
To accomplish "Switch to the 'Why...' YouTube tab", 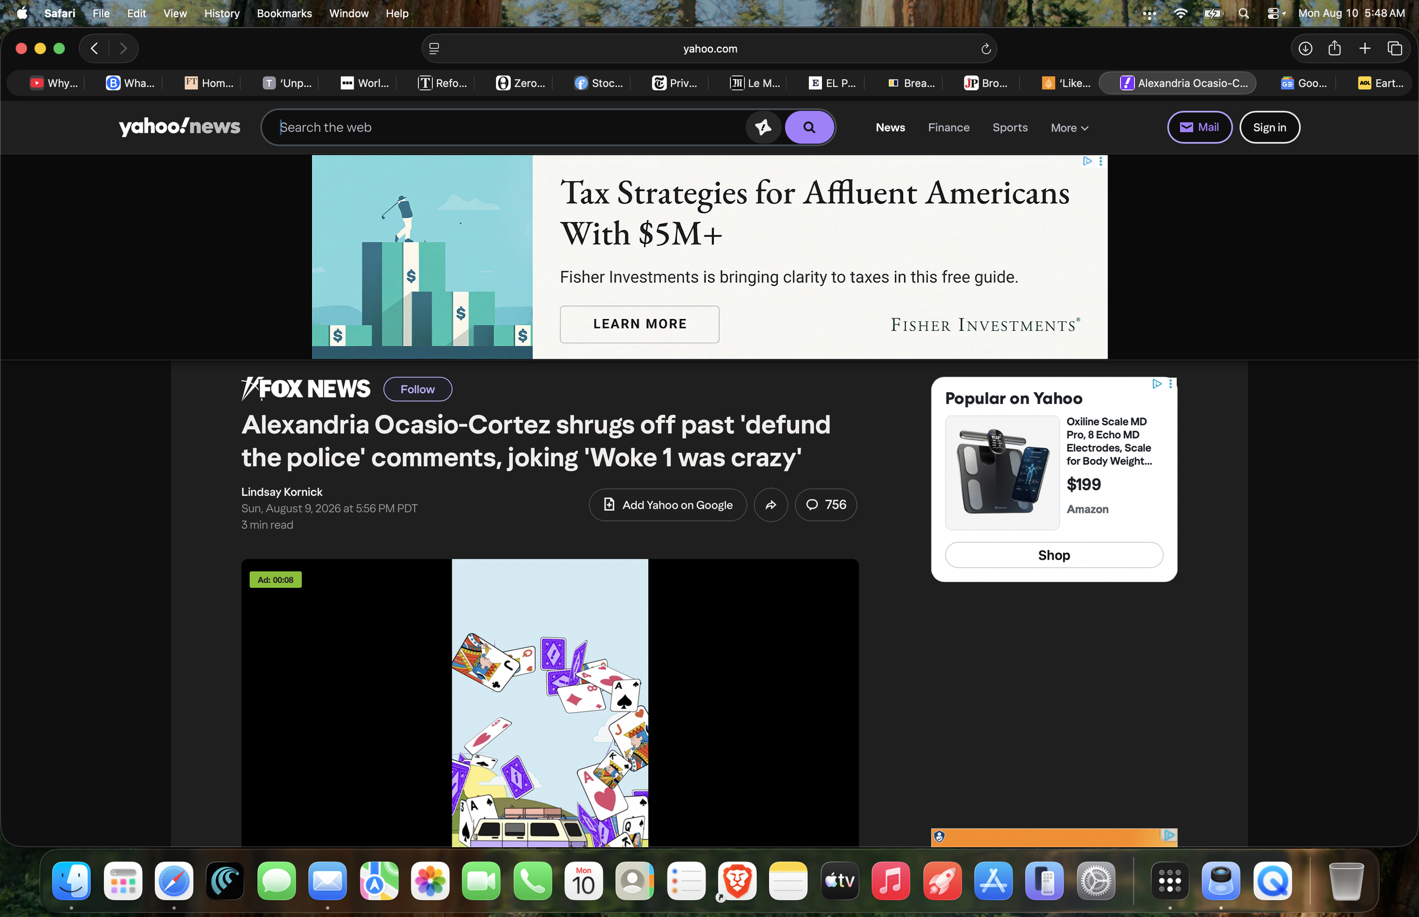I will coord(54,83).
